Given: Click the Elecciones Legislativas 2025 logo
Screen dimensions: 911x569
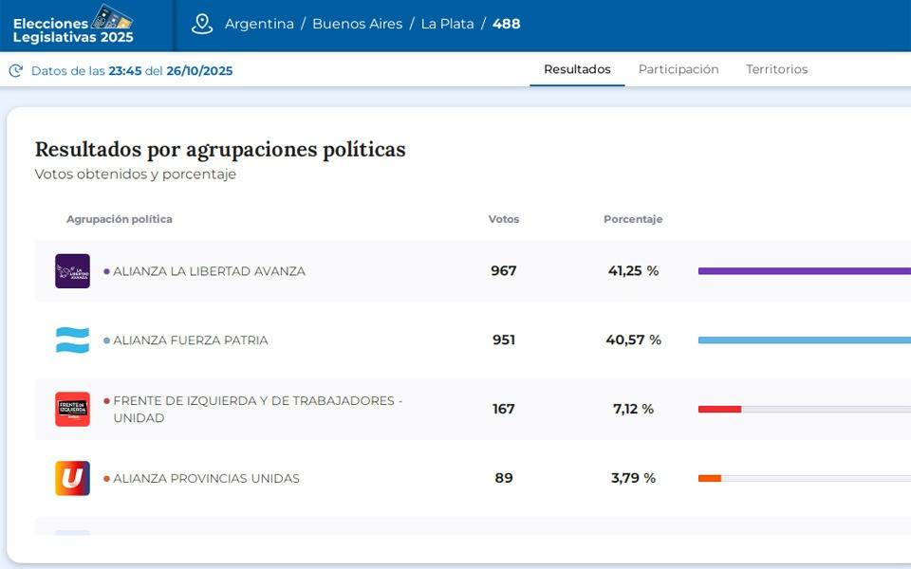Looking at the screenshot, I should pyautogui.click(x=74, y=25).
